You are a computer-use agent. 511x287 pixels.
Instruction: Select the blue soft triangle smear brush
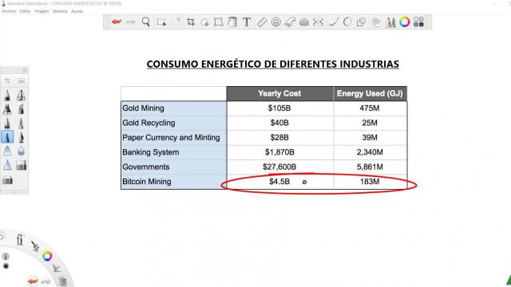tap(7, 151)
